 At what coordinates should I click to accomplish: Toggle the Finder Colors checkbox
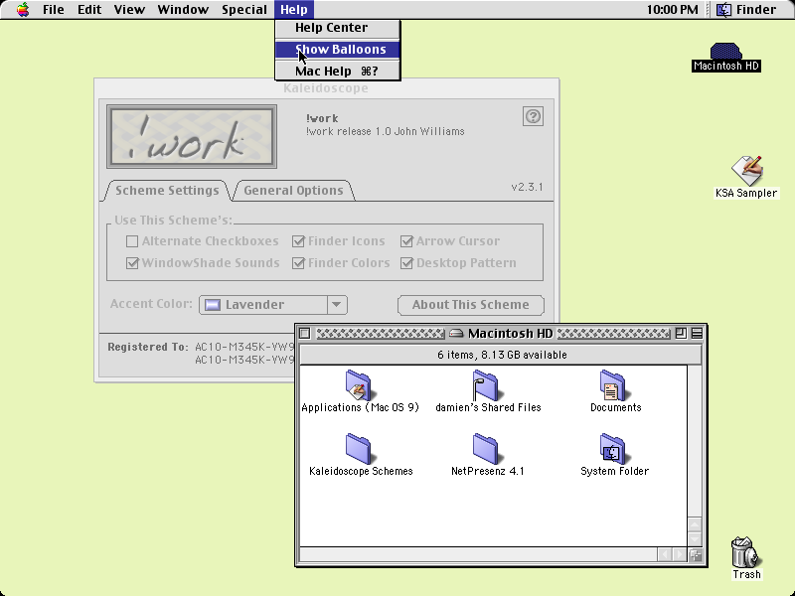point(298,263)
